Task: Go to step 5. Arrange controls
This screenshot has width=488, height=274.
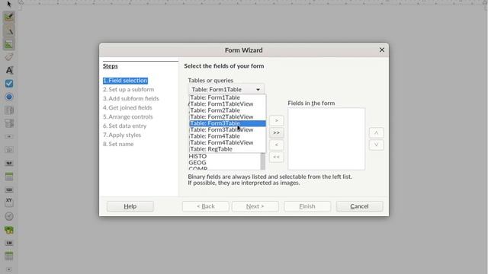Action: [128, 116]
